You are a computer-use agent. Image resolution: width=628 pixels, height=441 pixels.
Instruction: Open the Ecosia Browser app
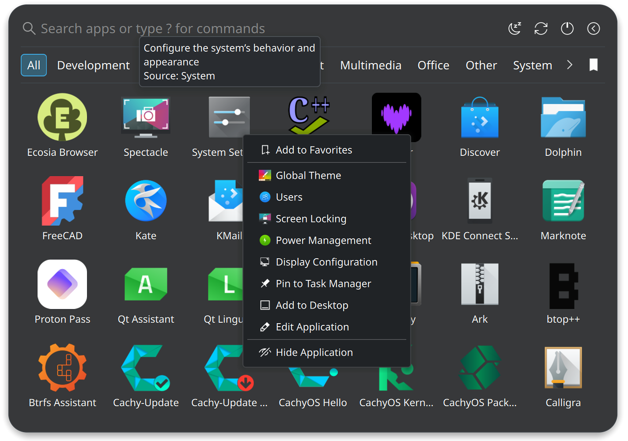click(x=62, y=126)
